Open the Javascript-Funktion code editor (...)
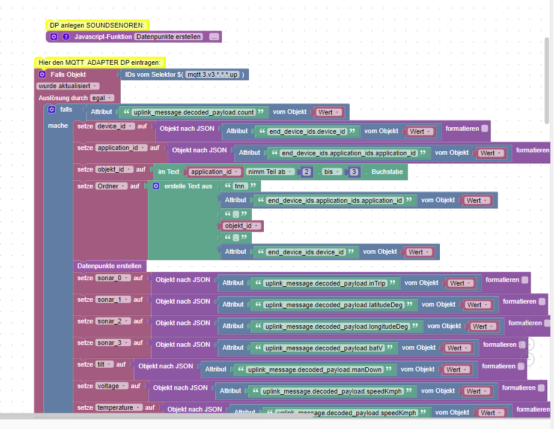Screen dimensions: 554x429 click(x=214, y=37)
